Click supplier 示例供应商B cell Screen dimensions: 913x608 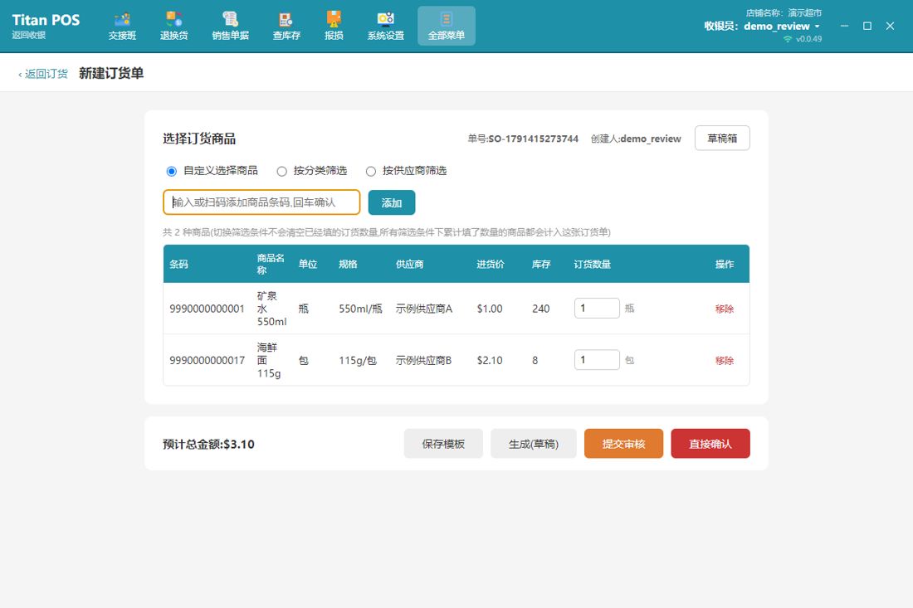(423, 360)
